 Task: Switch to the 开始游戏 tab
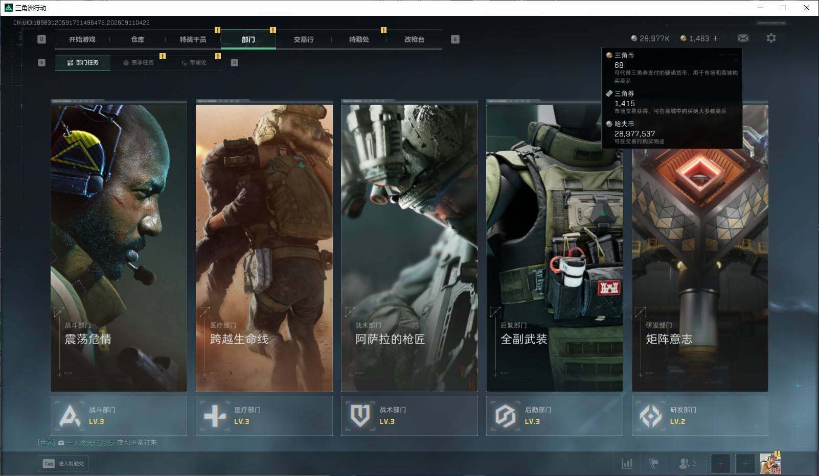(82, 39)
